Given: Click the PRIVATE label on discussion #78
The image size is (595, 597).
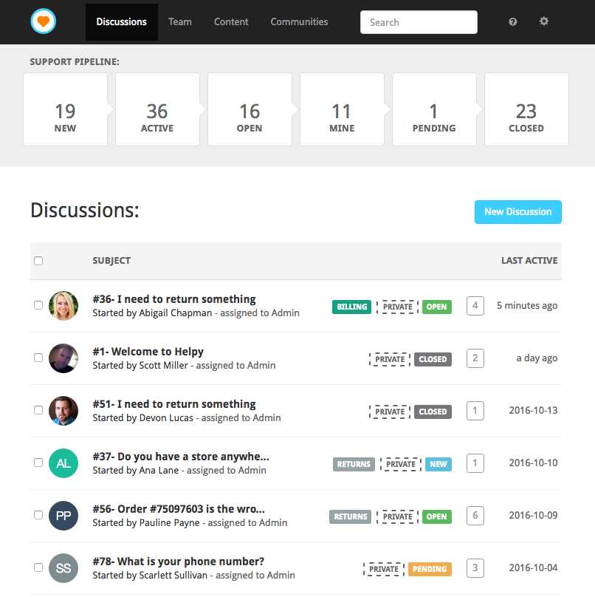Looking at the screenshot, I should [x=384, y=569].
